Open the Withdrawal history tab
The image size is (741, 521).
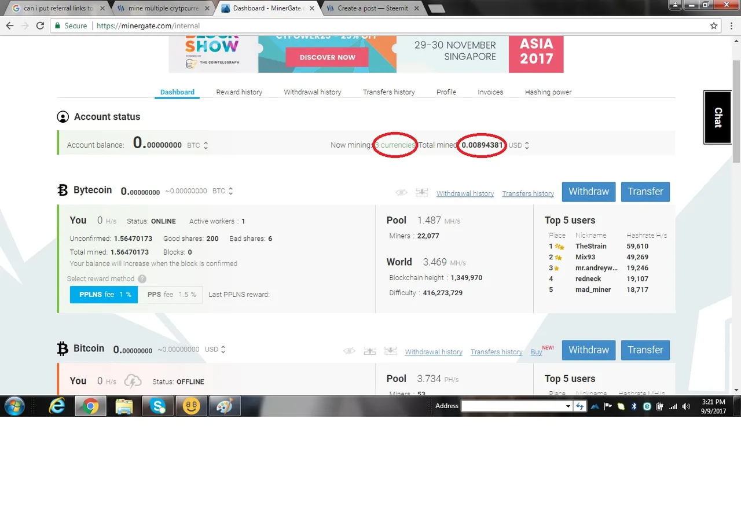[313, 92]
